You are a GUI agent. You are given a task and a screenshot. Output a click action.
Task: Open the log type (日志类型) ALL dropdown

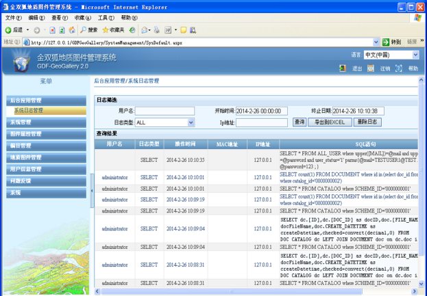coord(191,122)
